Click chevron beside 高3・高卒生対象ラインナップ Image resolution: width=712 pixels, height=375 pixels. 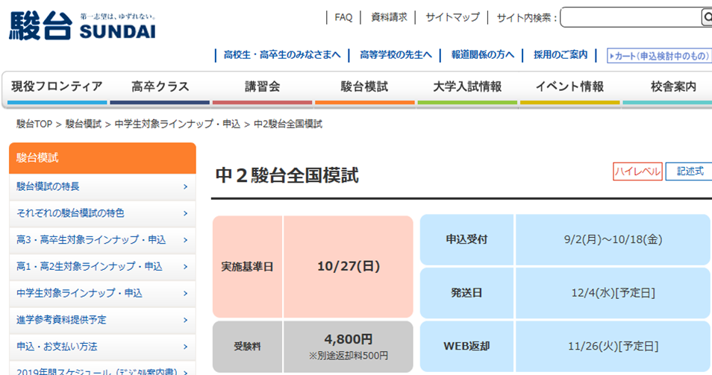[x=185, y=240]
